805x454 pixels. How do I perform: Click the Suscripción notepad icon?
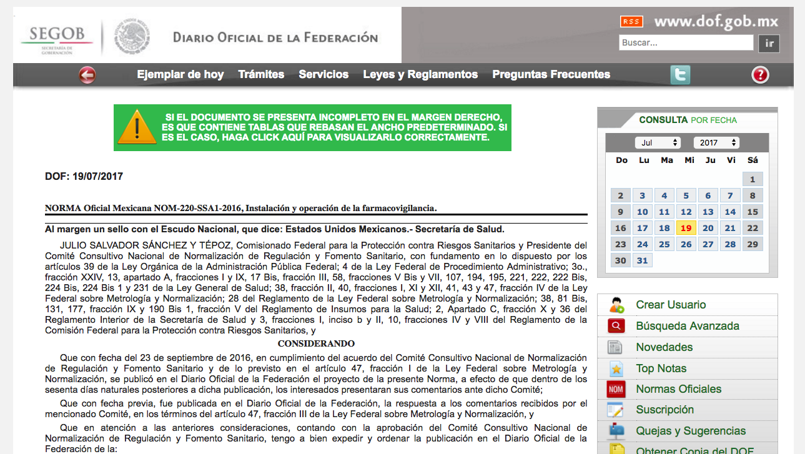(x=616, y=410)
